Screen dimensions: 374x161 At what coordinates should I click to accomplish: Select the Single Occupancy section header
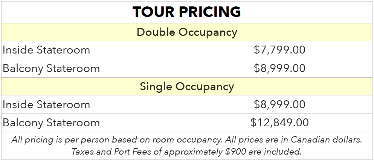pos(187,86)
